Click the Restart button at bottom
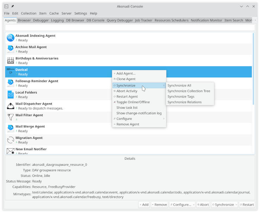The height and width of the screenshot is (213, 260). [247, 205]
